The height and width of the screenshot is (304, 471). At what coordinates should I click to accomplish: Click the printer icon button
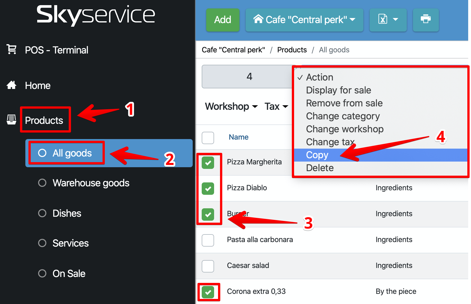tap(425, 20)
